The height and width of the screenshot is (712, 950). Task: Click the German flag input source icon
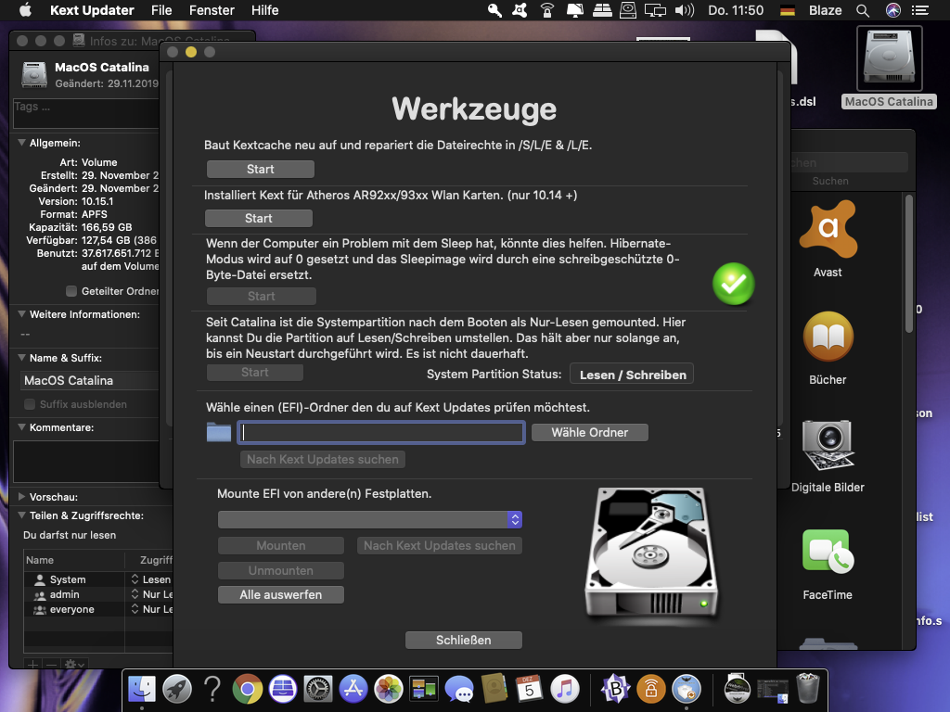tap(787, 10)
